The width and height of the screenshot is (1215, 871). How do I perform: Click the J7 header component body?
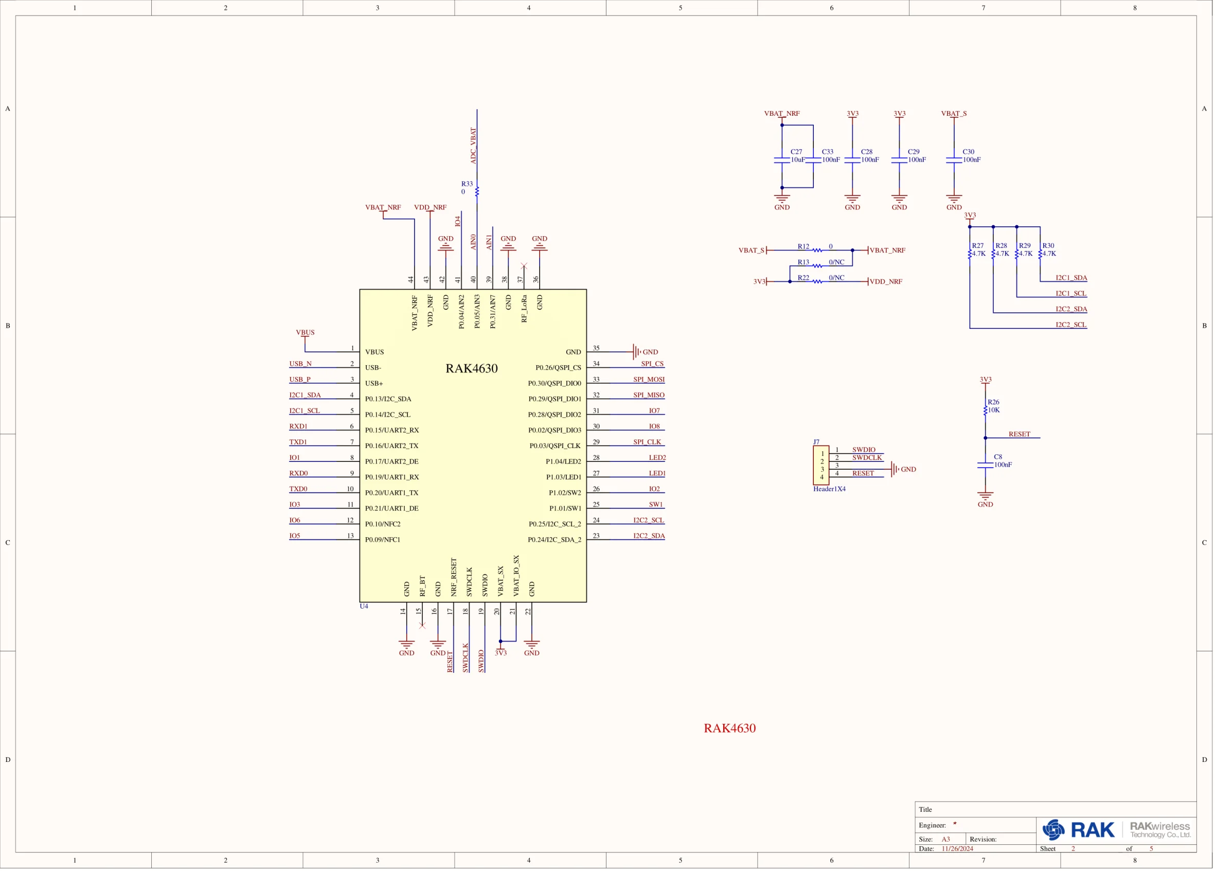point(820,465)
